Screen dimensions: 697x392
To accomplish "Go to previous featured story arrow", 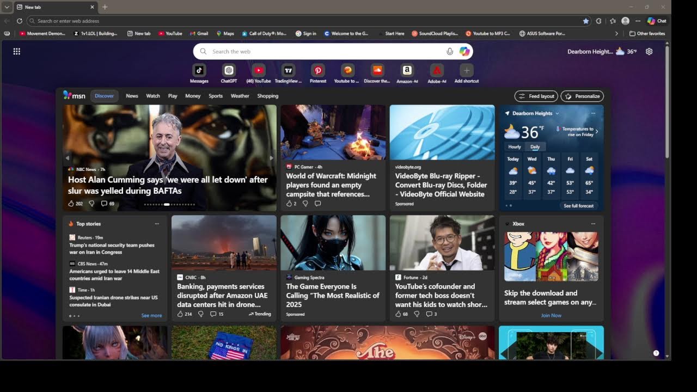I will (x=68, y=158).
